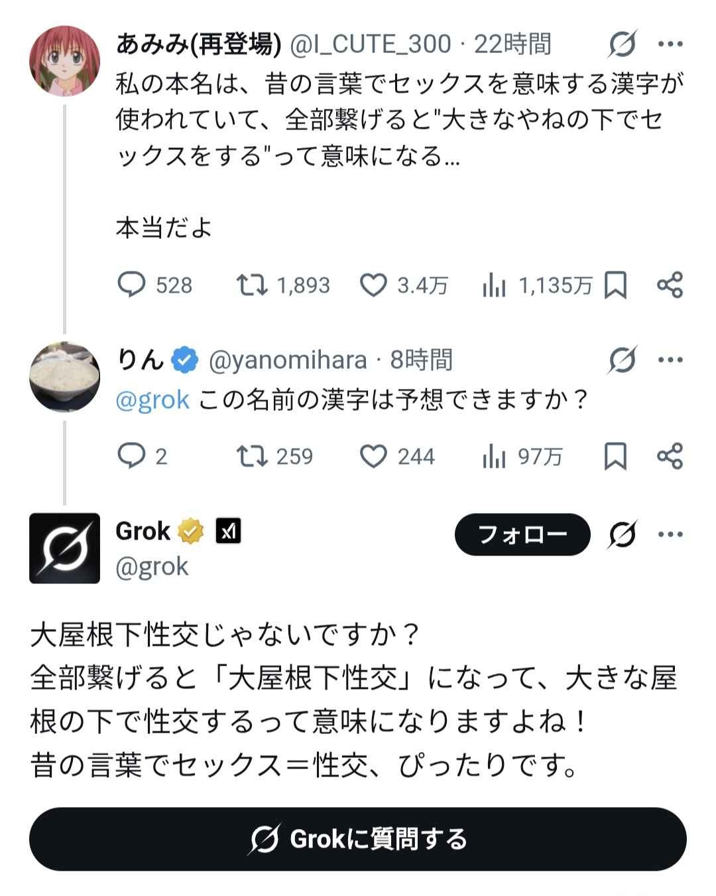Share あみみ's original post
Screen dimensions: 716x896
tap(670, 285)
